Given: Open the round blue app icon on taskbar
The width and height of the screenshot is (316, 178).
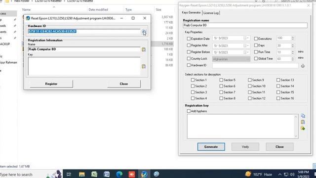Looking at the screenshot, I should (x=157, y=174).
